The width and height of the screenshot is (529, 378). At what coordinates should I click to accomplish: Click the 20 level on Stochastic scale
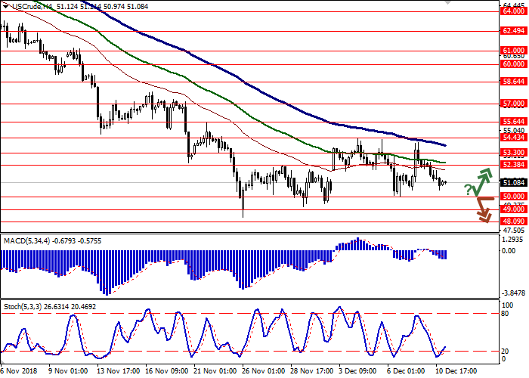click(x=506, y=351)
